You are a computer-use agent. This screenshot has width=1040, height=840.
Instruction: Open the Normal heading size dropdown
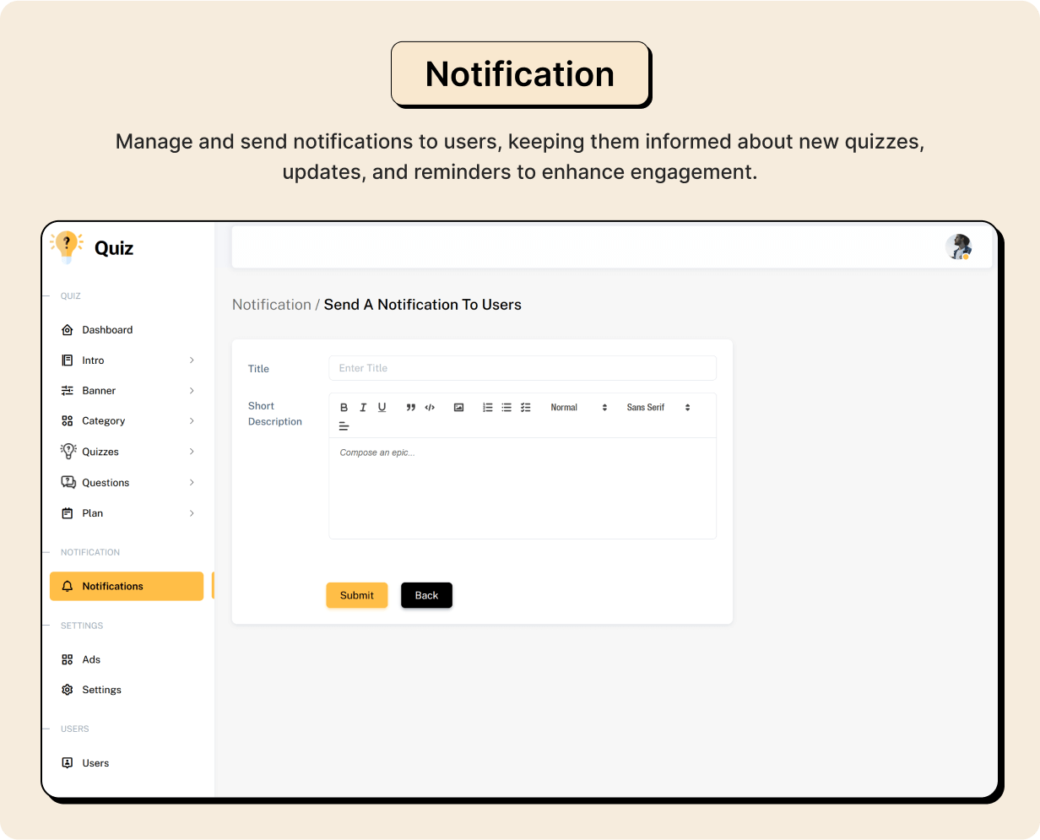point(578,408)
